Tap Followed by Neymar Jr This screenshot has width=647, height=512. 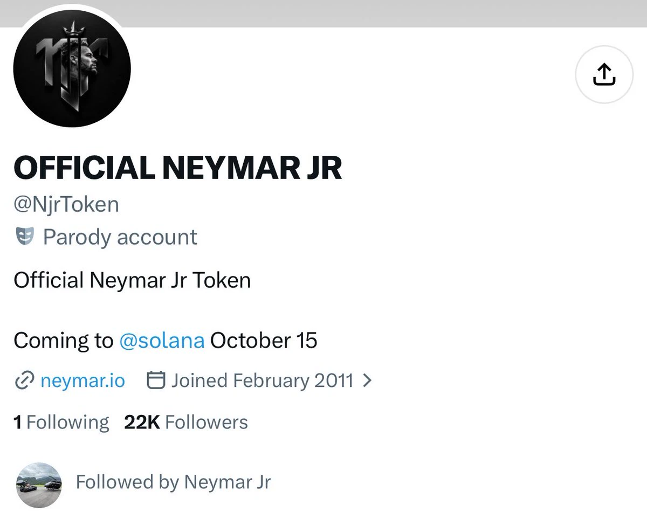tap(173, 482)
